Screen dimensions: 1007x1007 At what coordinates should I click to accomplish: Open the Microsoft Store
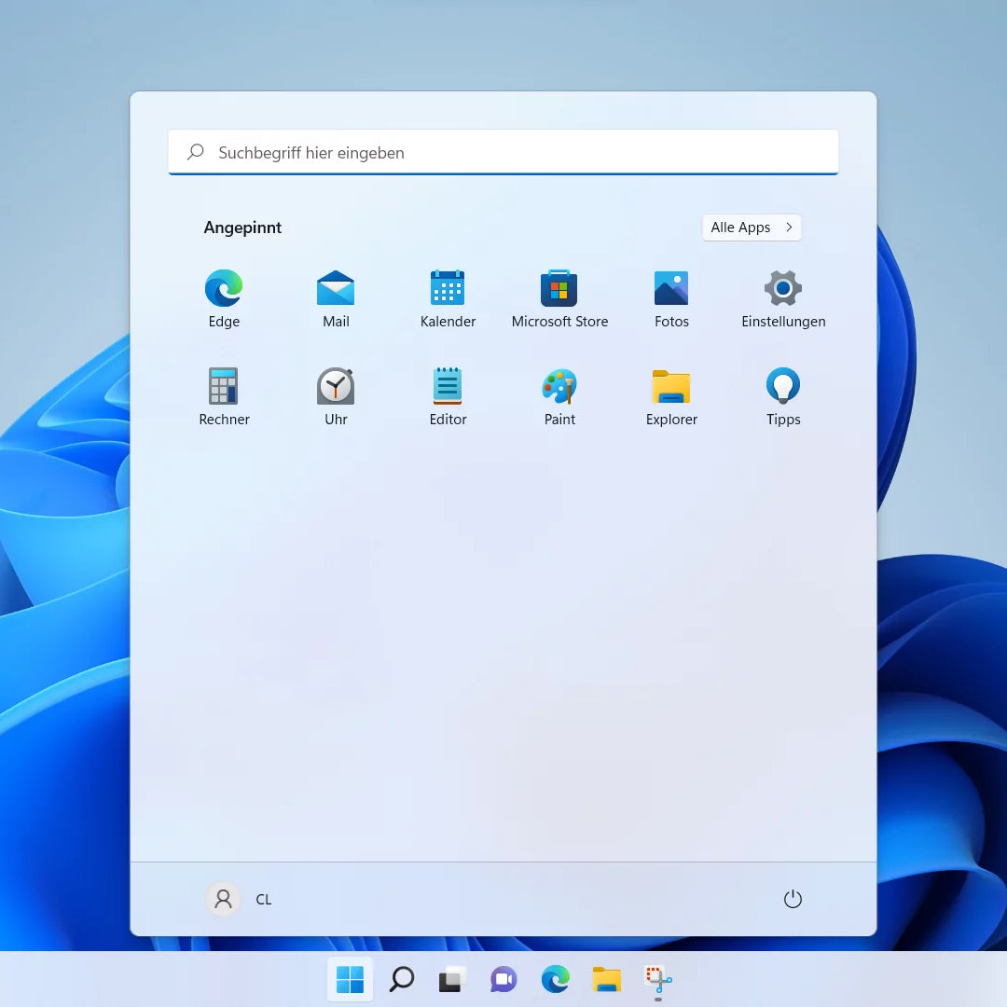pos(559,297)
